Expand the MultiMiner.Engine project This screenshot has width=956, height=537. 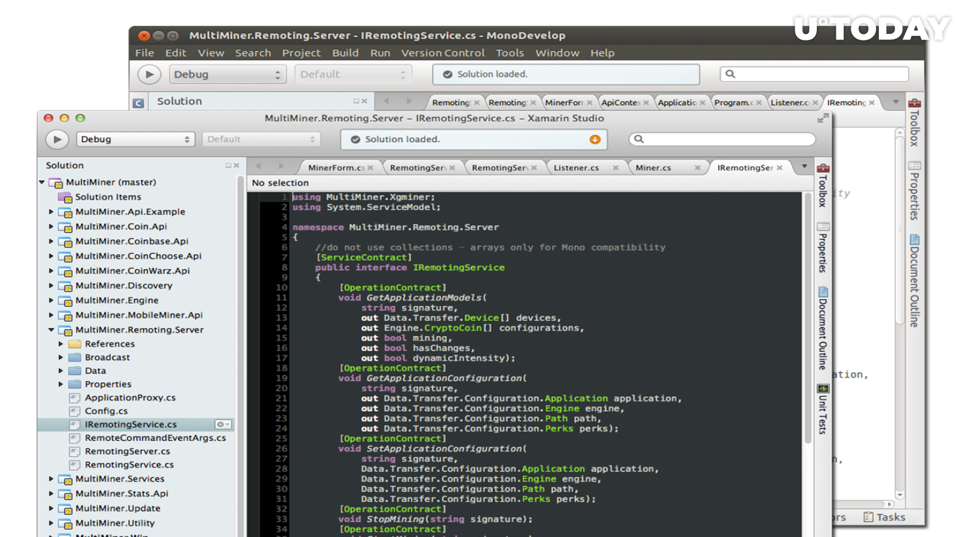51,300
